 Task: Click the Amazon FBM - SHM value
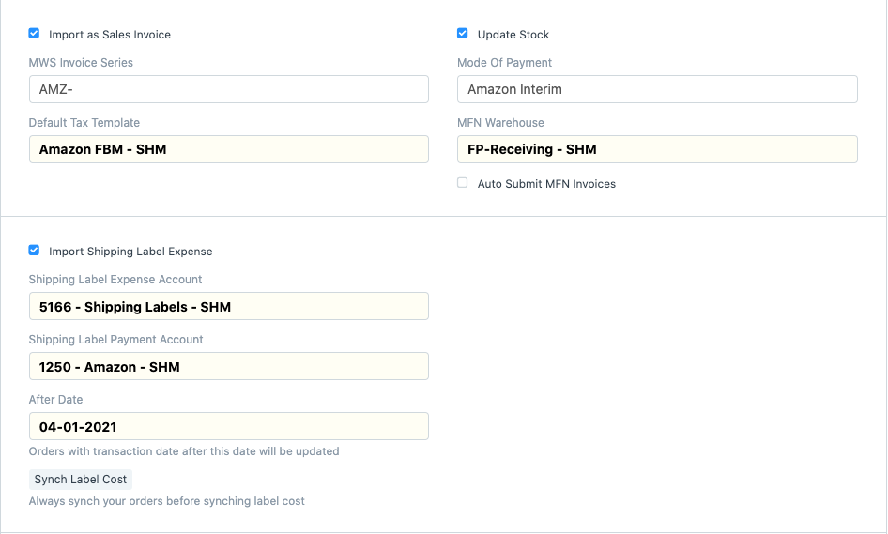click(102, 149)
